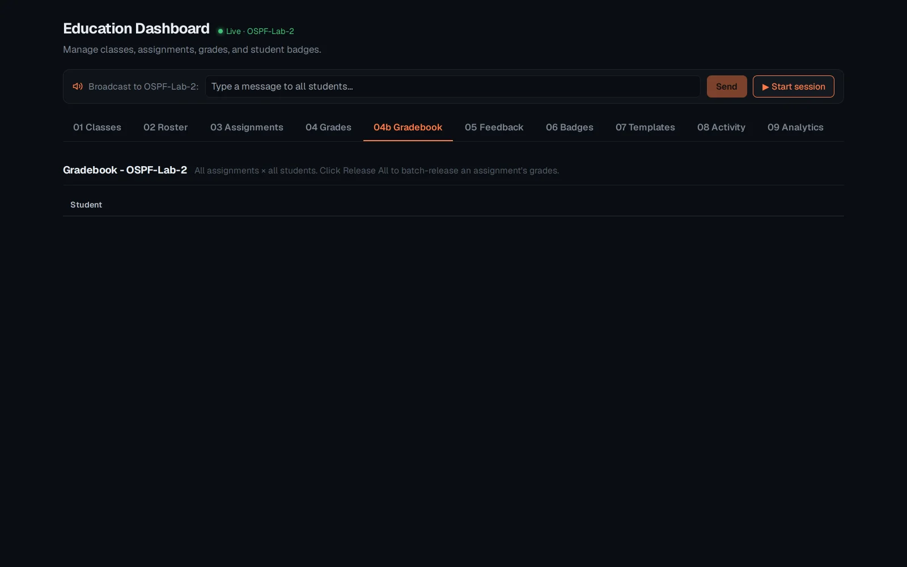Send the broadcast message
This screenshot has height=567, width=907.
click(726, 86)
